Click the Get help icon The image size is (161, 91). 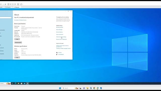coord(57,53)
